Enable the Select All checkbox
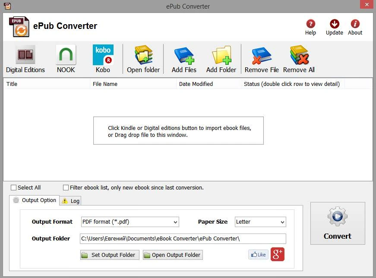376x278 pixels. click(x=14, y=188)
